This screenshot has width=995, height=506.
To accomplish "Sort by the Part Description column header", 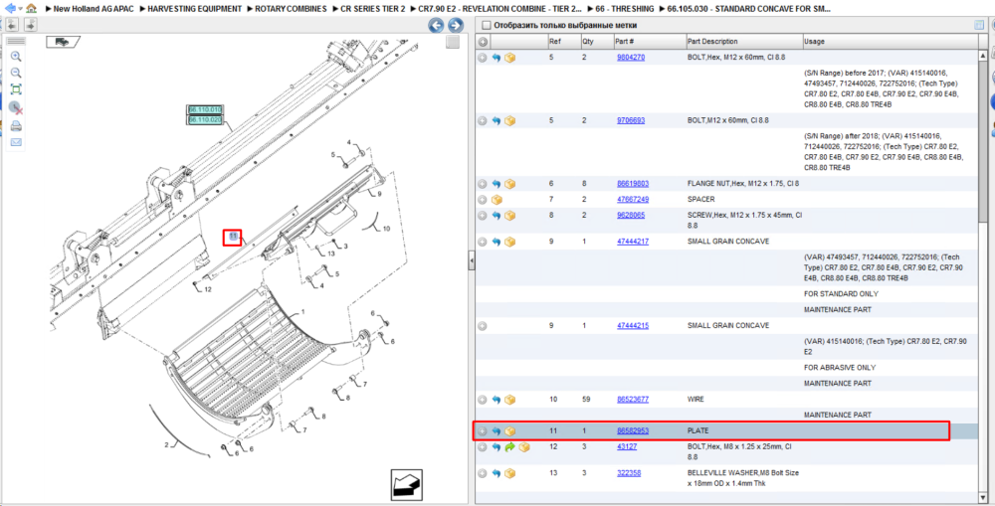I will 743,42.
